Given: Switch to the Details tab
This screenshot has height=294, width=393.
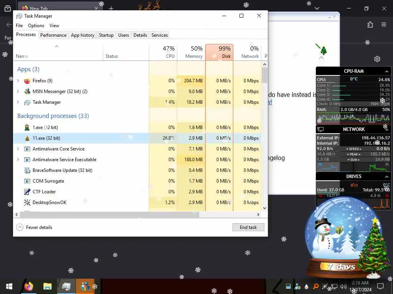Looking at the screenshot, I should [140, 35].
